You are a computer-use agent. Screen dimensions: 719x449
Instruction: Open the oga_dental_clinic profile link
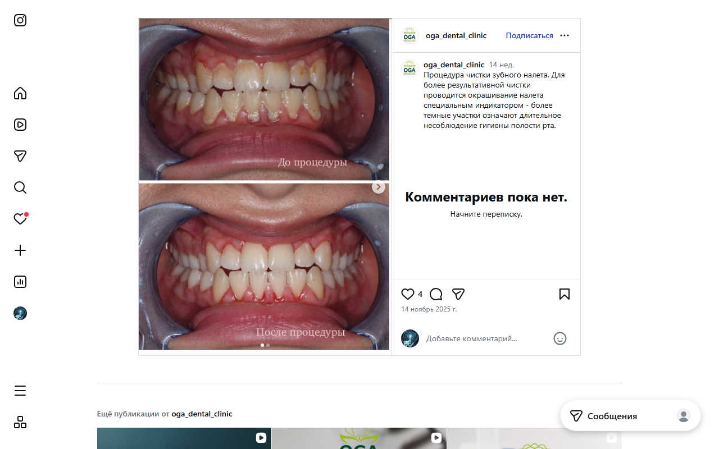pyautogui.click(x=456, y=35)
